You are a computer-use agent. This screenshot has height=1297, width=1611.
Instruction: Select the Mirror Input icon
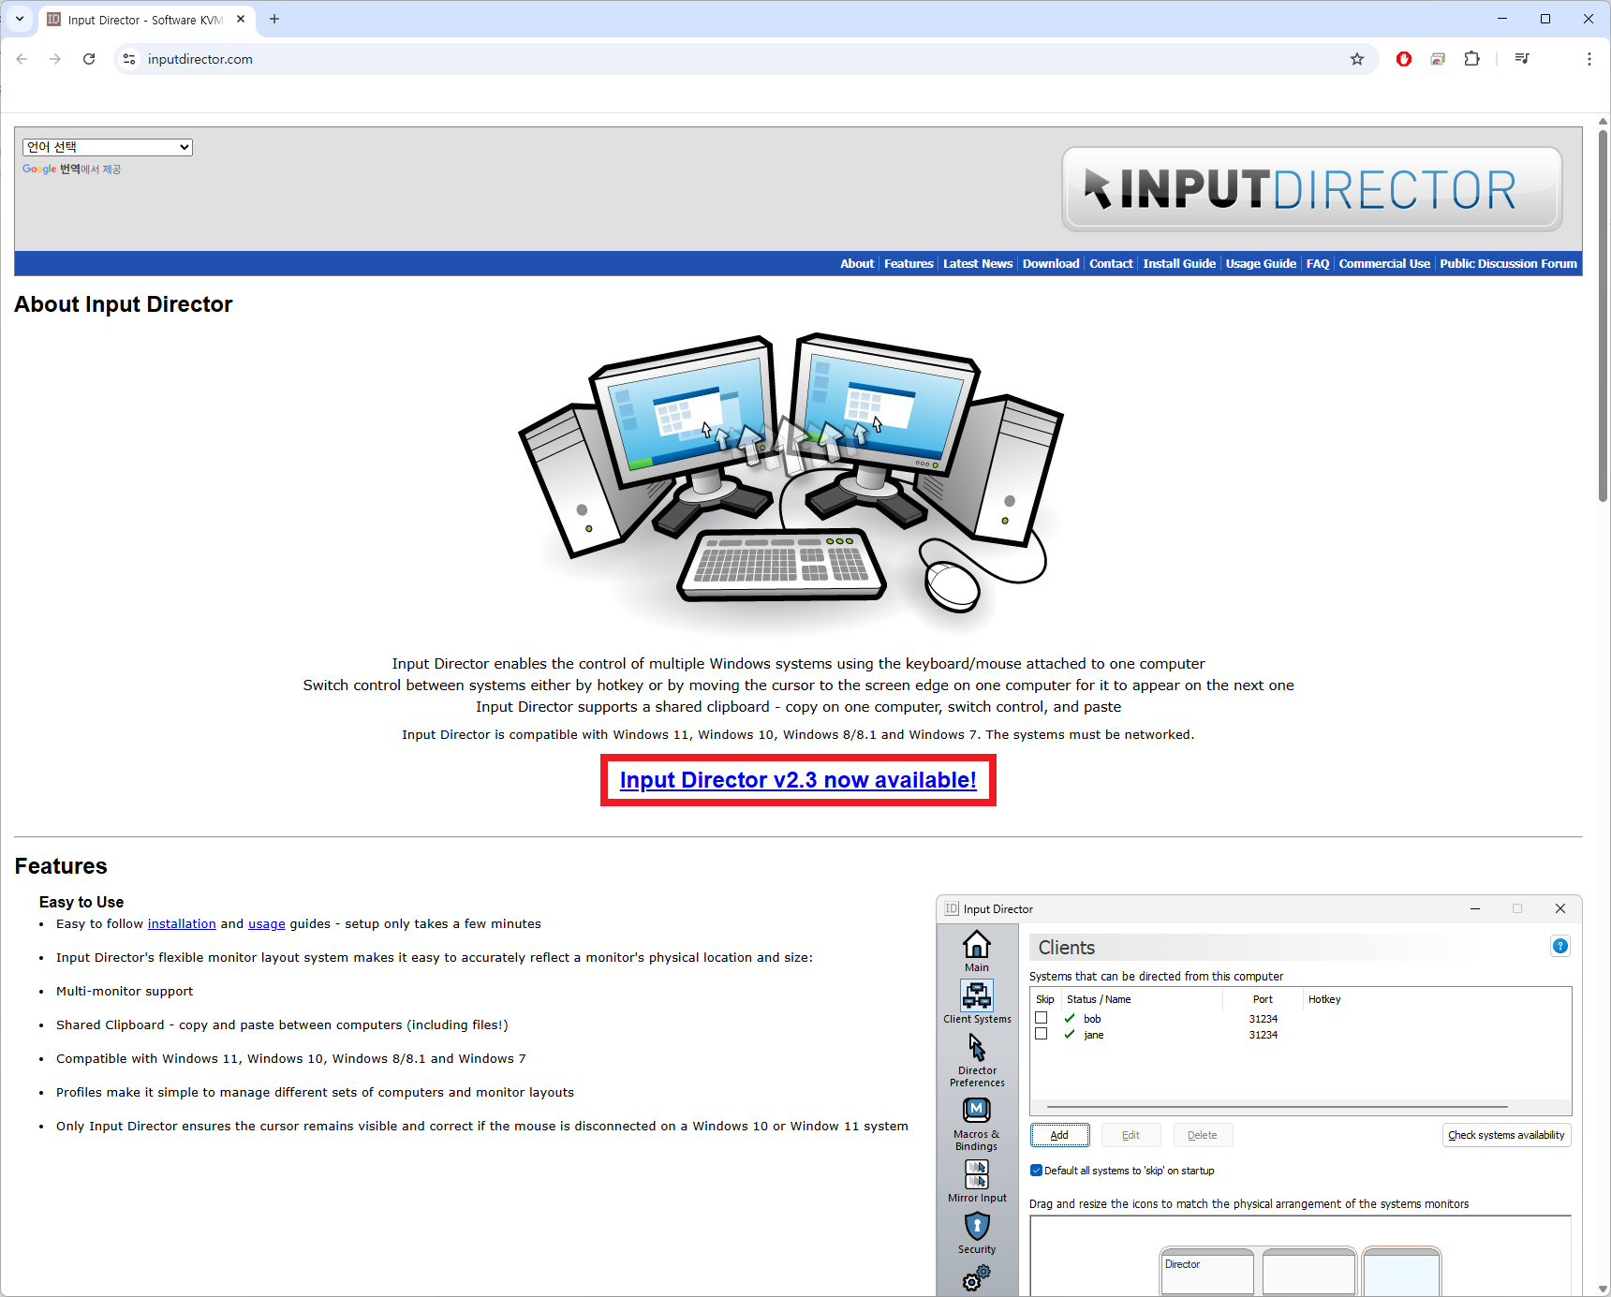[x=977, y=1182]
